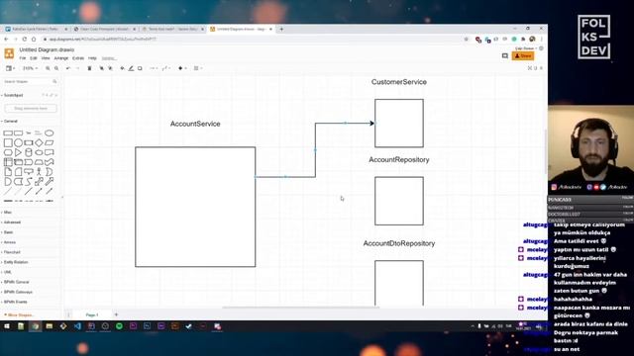Open Visual Studio Code from taskbar
634x356 pixels.
77,326
